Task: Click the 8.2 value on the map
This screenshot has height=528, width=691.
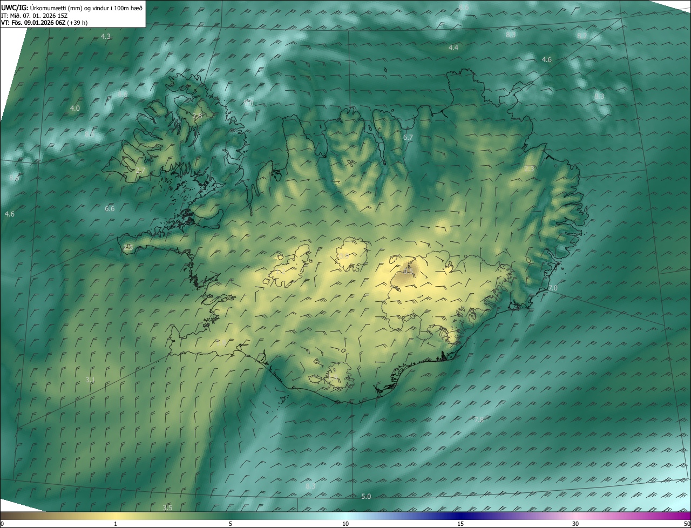Action: point(582,36)
